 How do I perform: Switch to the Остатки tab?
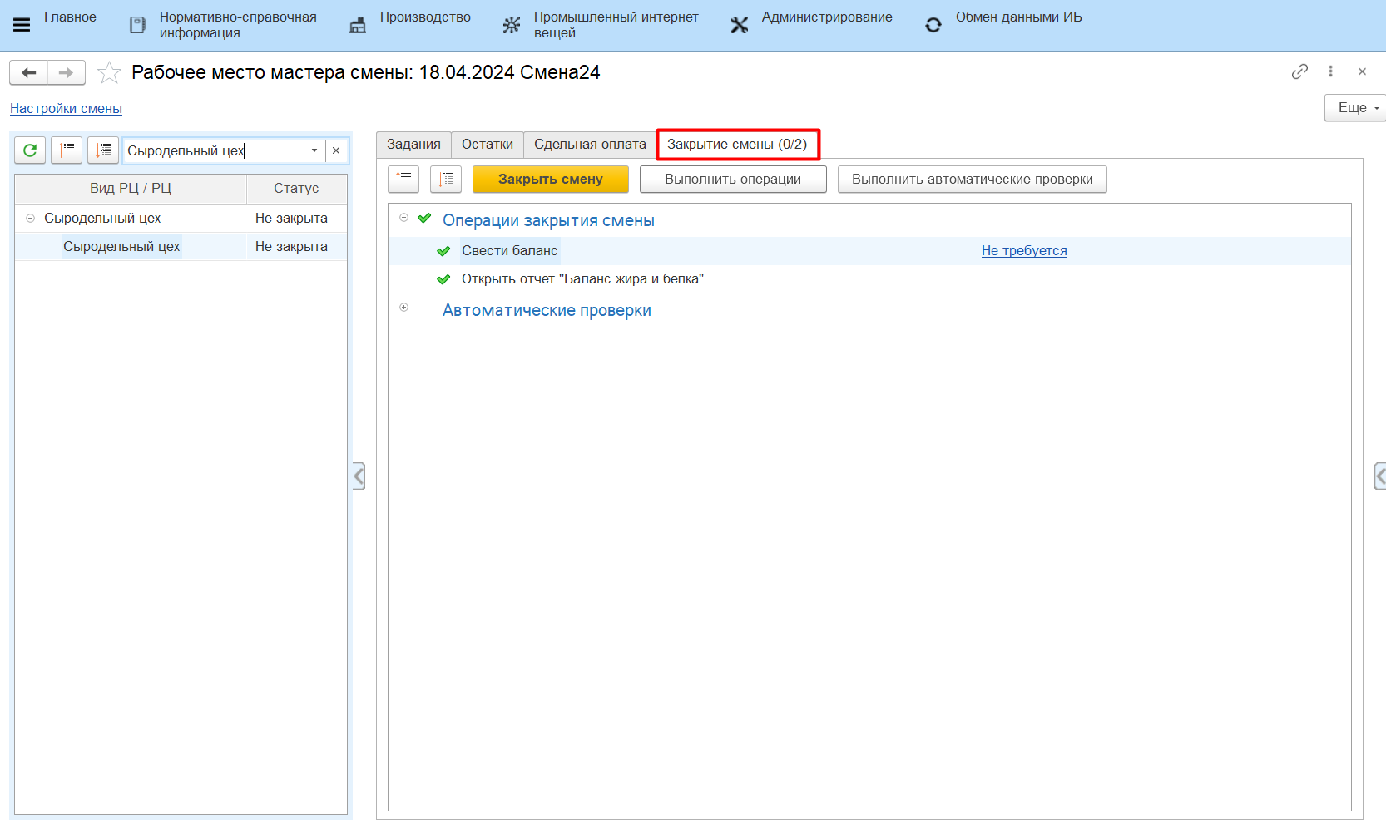(487, 145)
